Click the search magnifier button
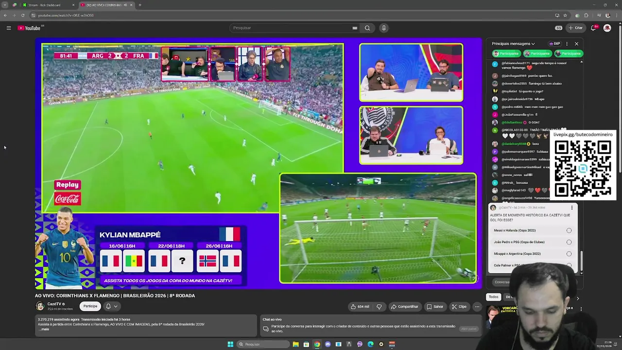The width and height of the screenshot is (622, 350). point(367,28)
